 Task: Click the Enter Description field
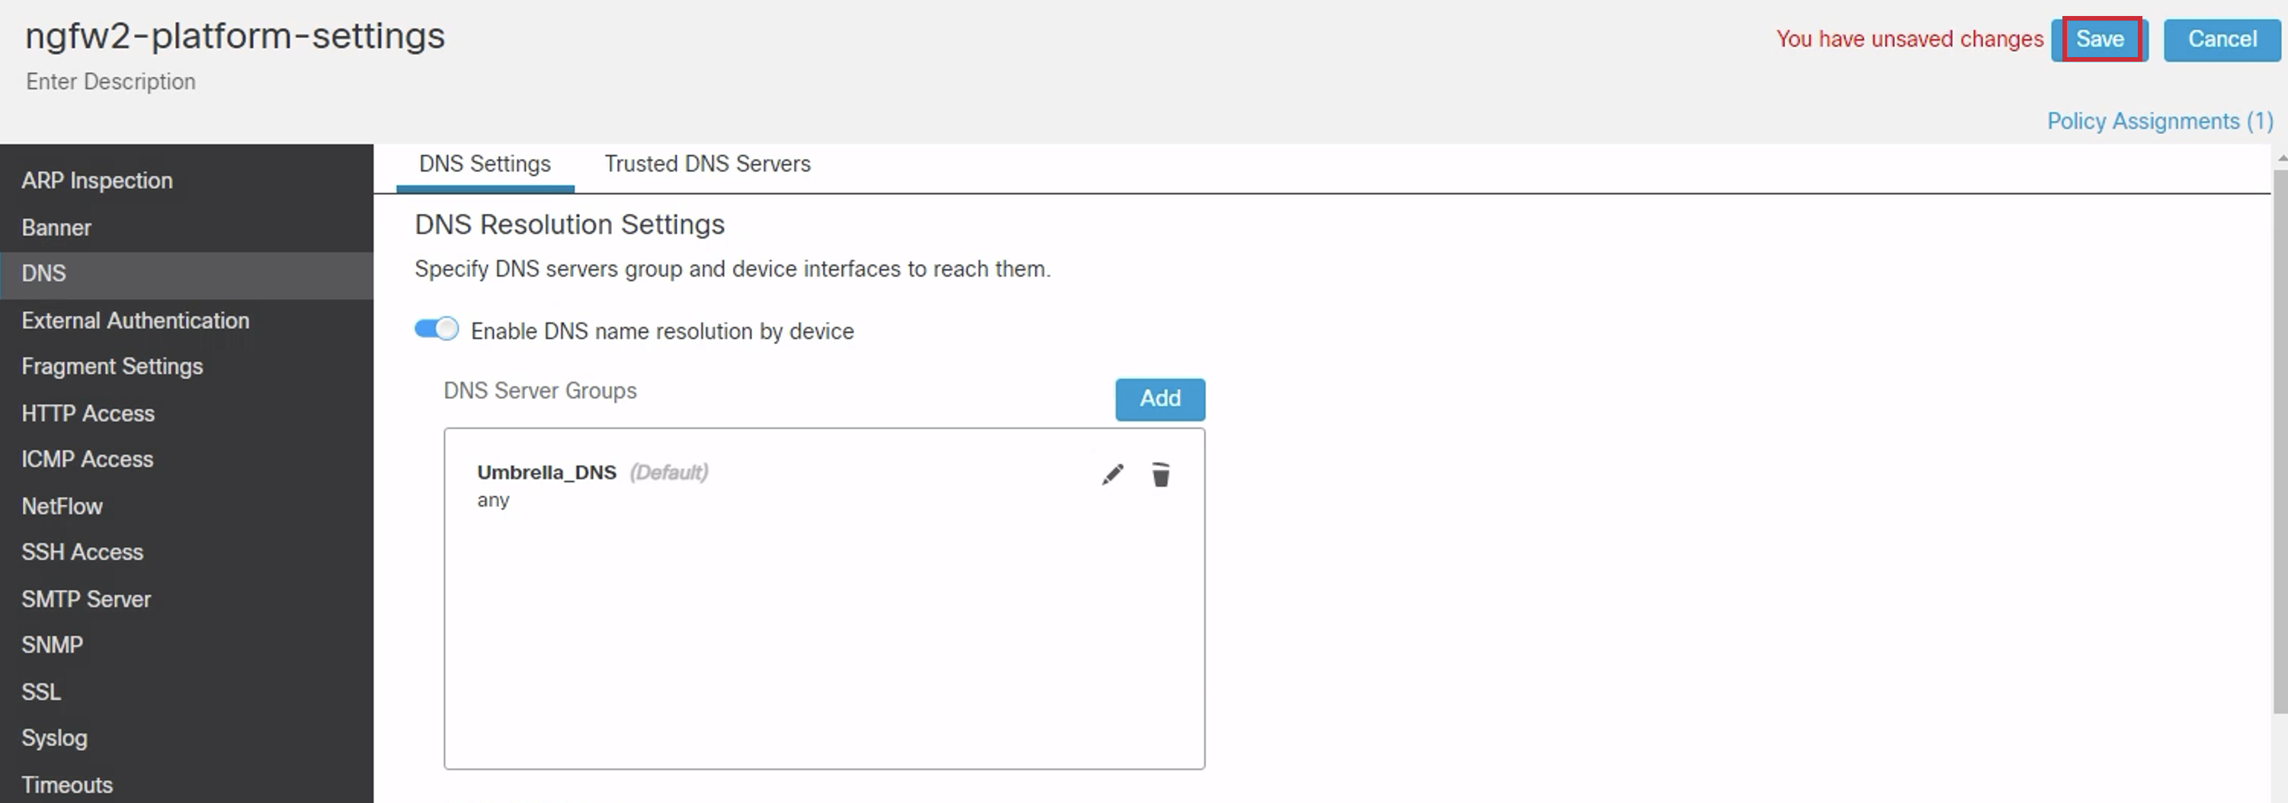[111, 82]
